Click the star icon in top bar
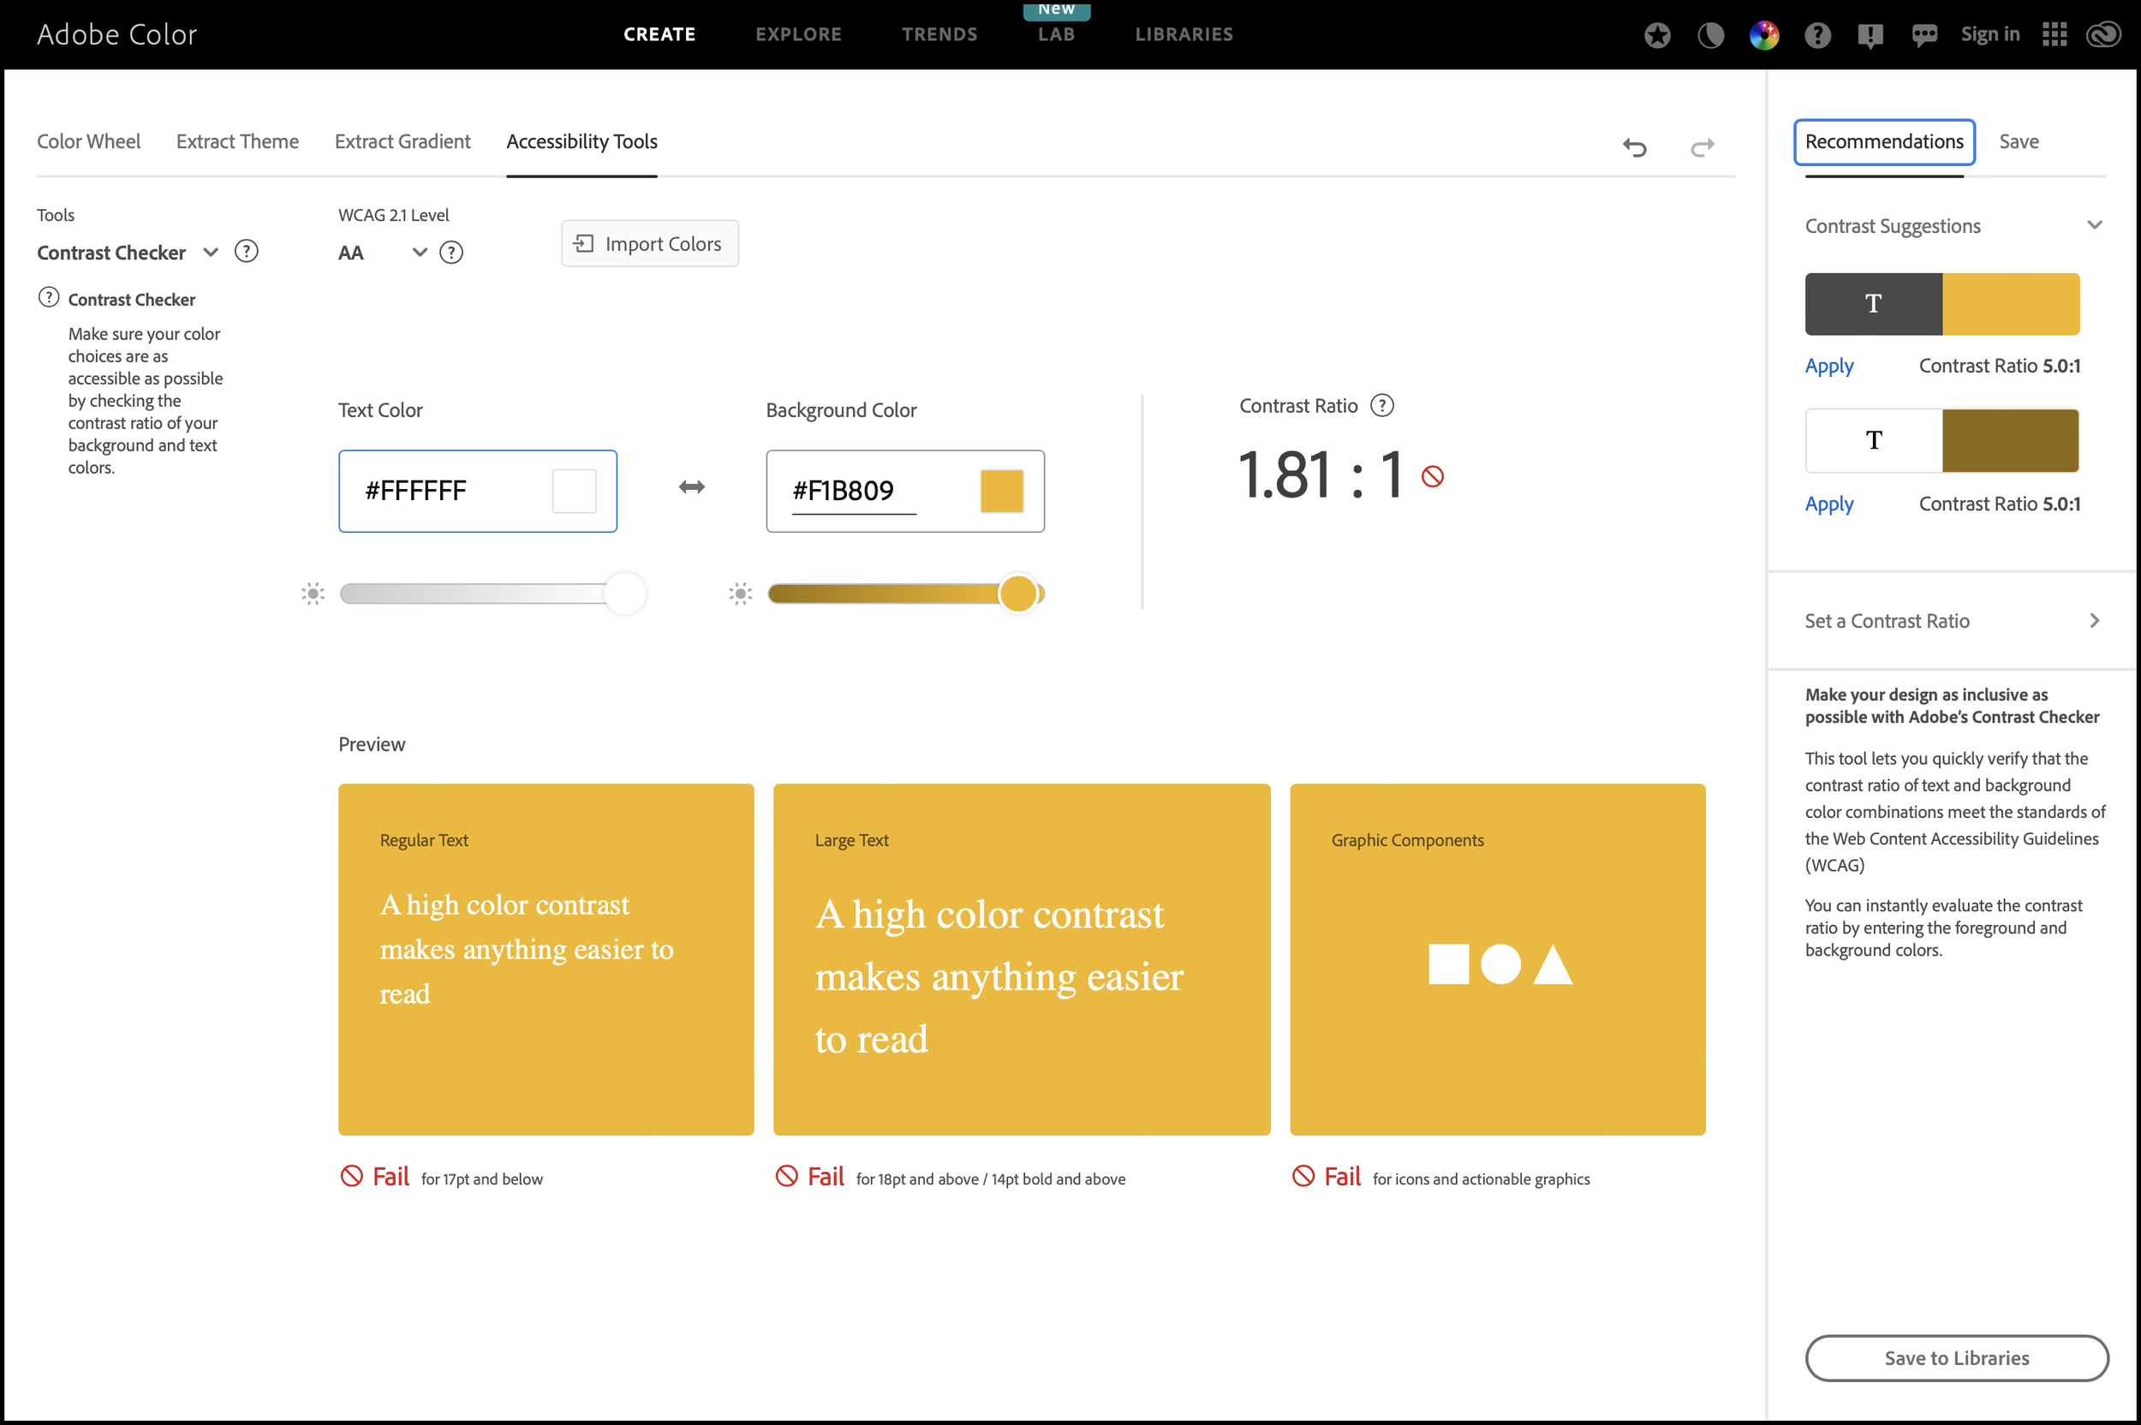The width and height of the screenshot is (2141, 1425). point(1656,34)
